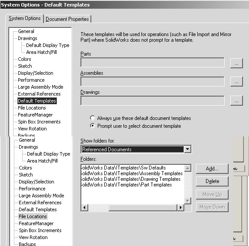The height and width of the screenshot is (246, 249).
Task: Open the Show folders for dropdown
Action: click(188, 149)
